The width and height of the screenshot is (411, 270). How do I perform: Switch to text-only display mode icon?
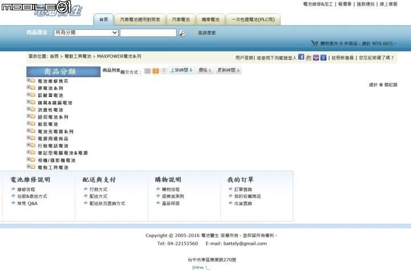coord(164,71)
